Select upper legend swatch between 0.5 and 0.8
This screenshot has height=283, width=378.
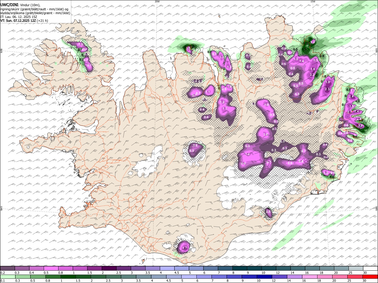(51, 268)
